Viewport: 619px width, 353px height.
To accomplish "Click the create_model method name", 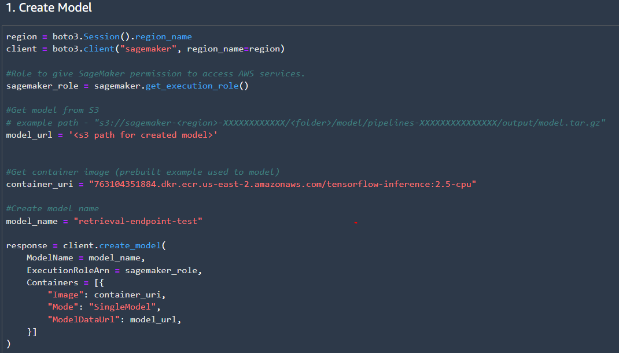I will click(x=130, y=245).
